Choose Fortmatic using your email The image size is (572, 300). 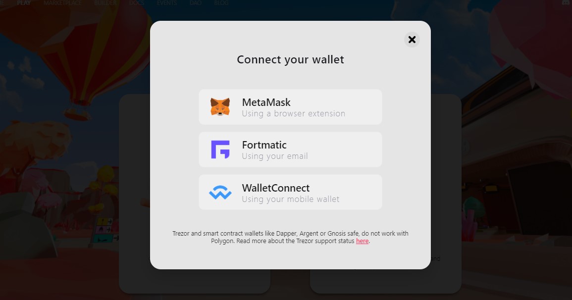290,150
